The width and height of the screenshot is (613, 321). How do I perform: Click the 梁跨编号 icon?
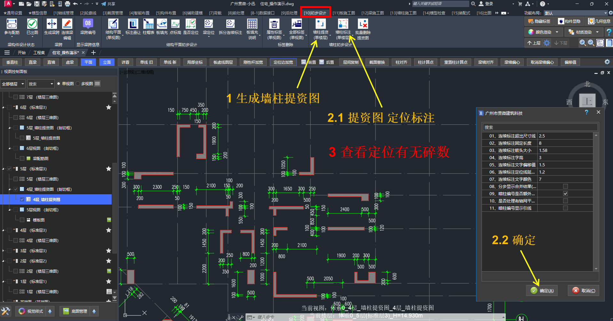coord(88,24)
